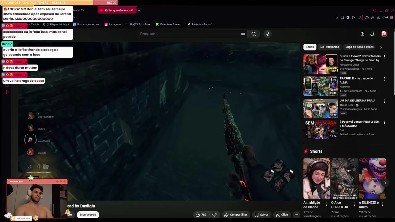Open the browser pinboard pin icon
The width and height of the screenshot is (395, 222).
(337, 18)
